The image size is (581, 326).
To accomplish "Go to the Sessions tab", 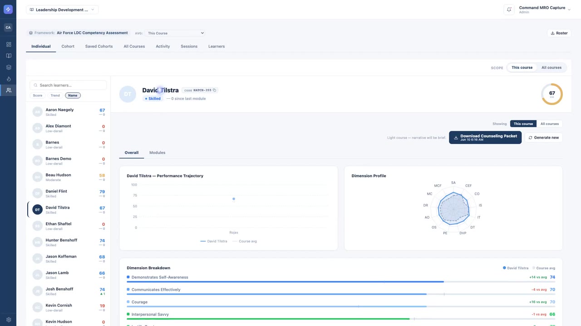I will (189, 46).
